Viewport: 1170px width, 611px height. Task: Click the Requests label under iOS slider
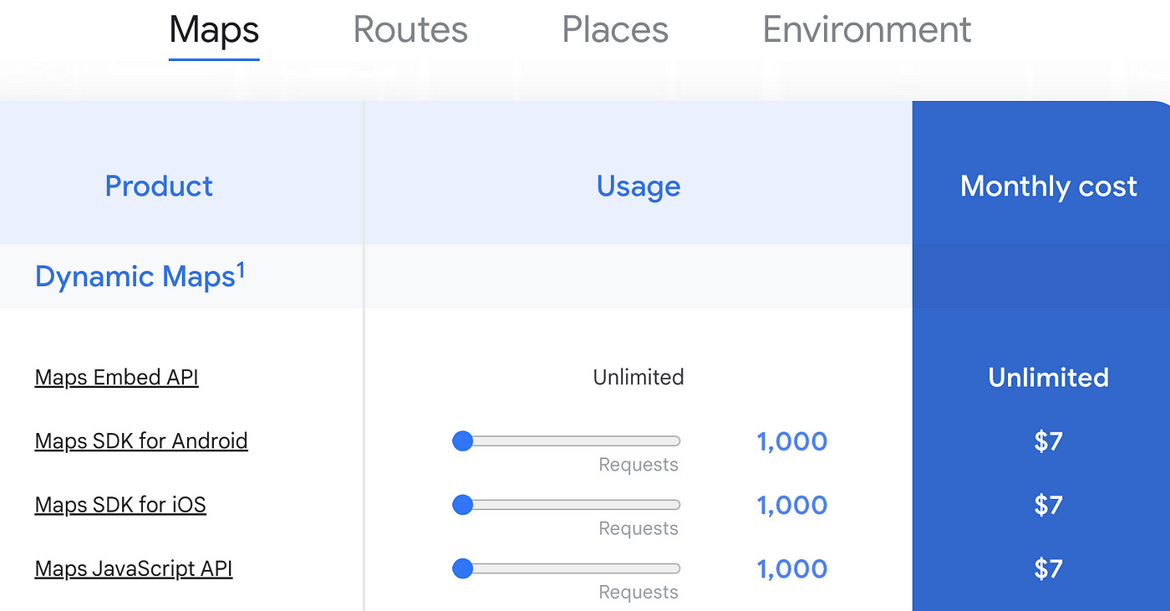tap(638, 528)
